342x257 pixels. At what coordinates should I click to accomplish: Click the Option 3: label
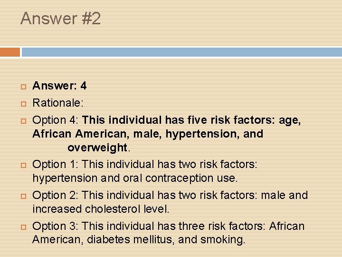[x=55, y=226]
